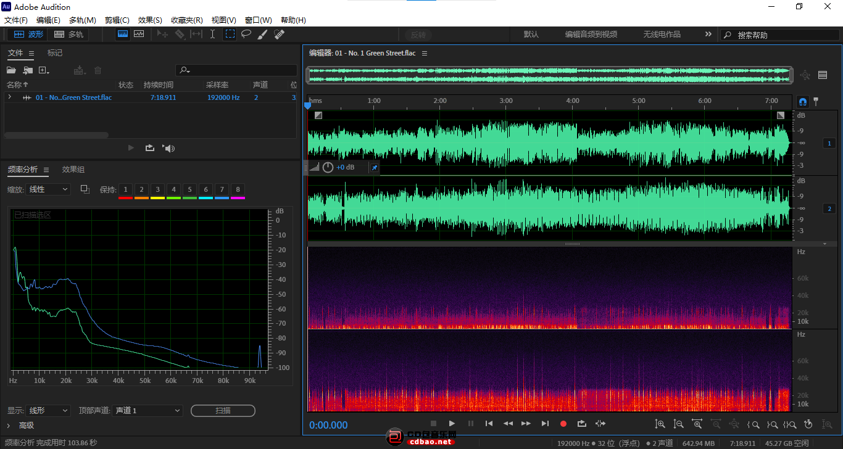This screenshot has width=843, height=449.
Task: Switch to the 效果组 tab
Action: 73,170
